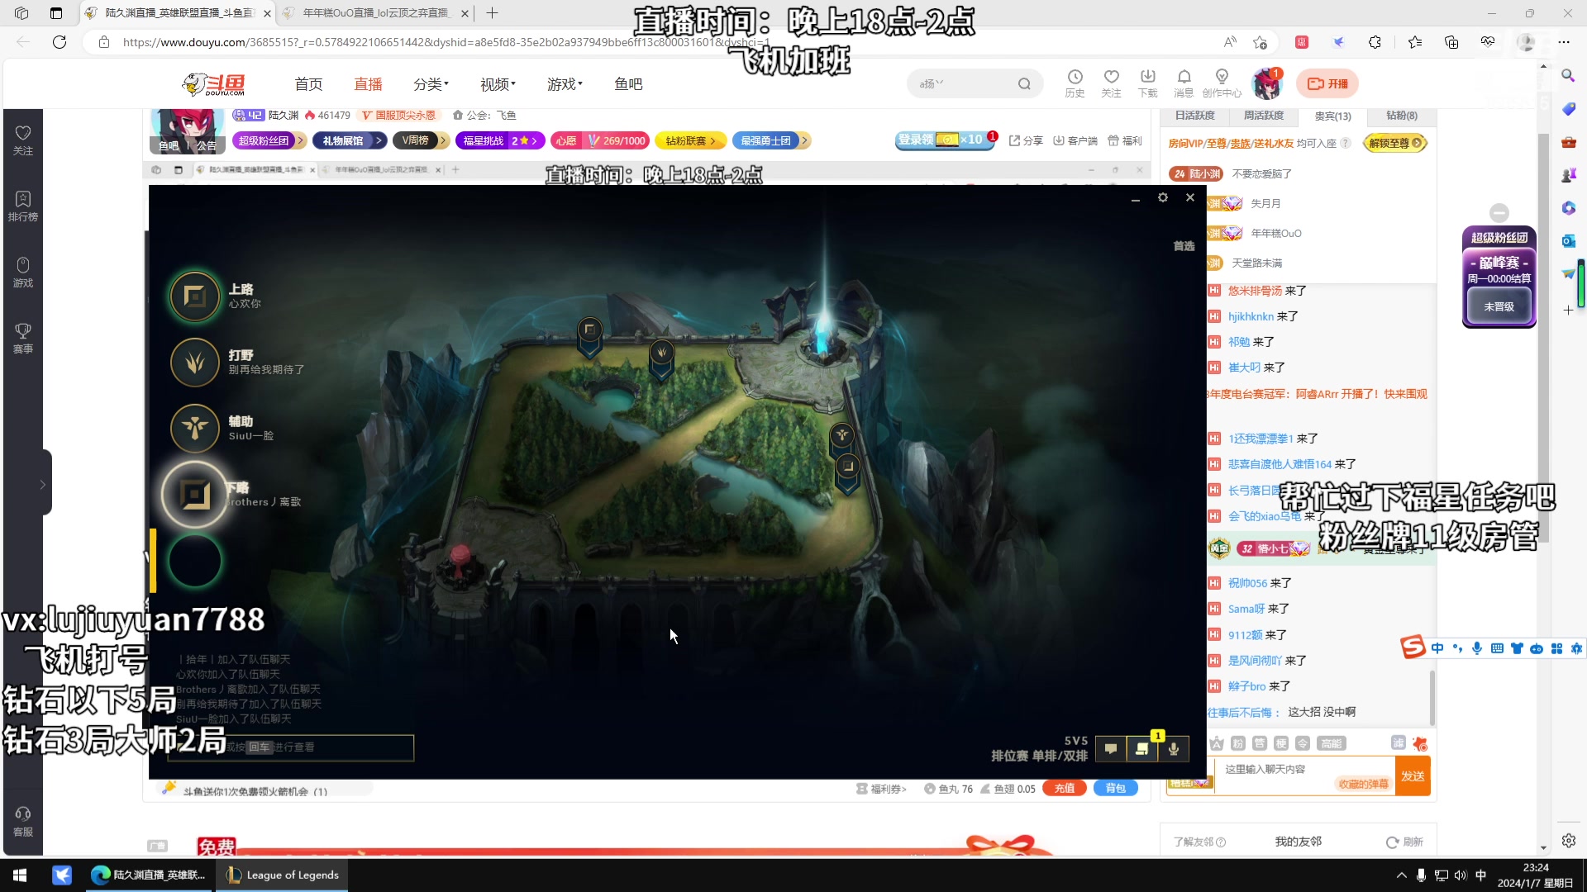Open 游戏 in left sidebar

click(23, 273)
